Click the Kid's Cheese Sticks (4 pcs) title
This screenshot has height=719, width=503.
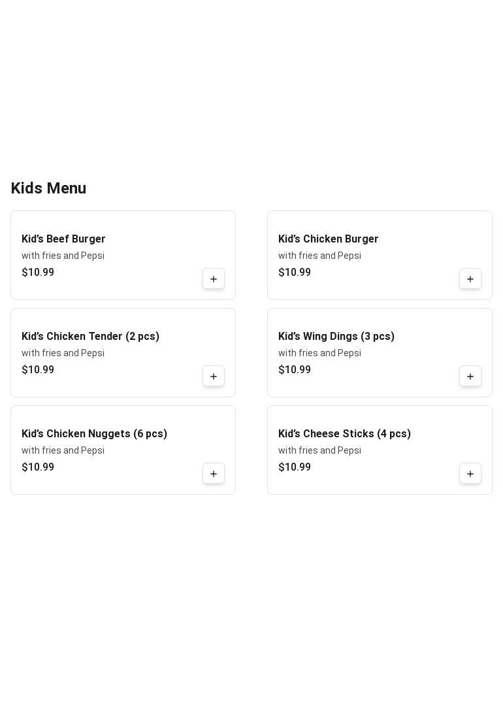(344, 434)
